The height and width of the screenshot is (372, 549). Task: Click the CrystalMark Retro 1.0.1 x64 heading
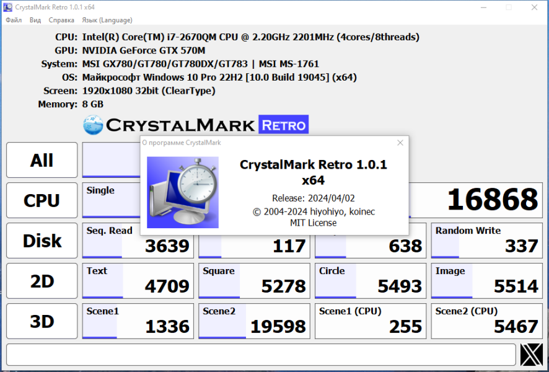pos(314,172)
